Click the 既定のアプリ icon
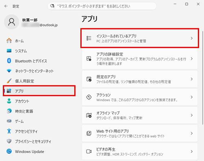The width and height of the screenshot is (204, 161). [89, 79]
